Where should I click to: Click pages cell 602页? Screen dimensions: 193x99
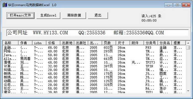click(x=108, y=47)
